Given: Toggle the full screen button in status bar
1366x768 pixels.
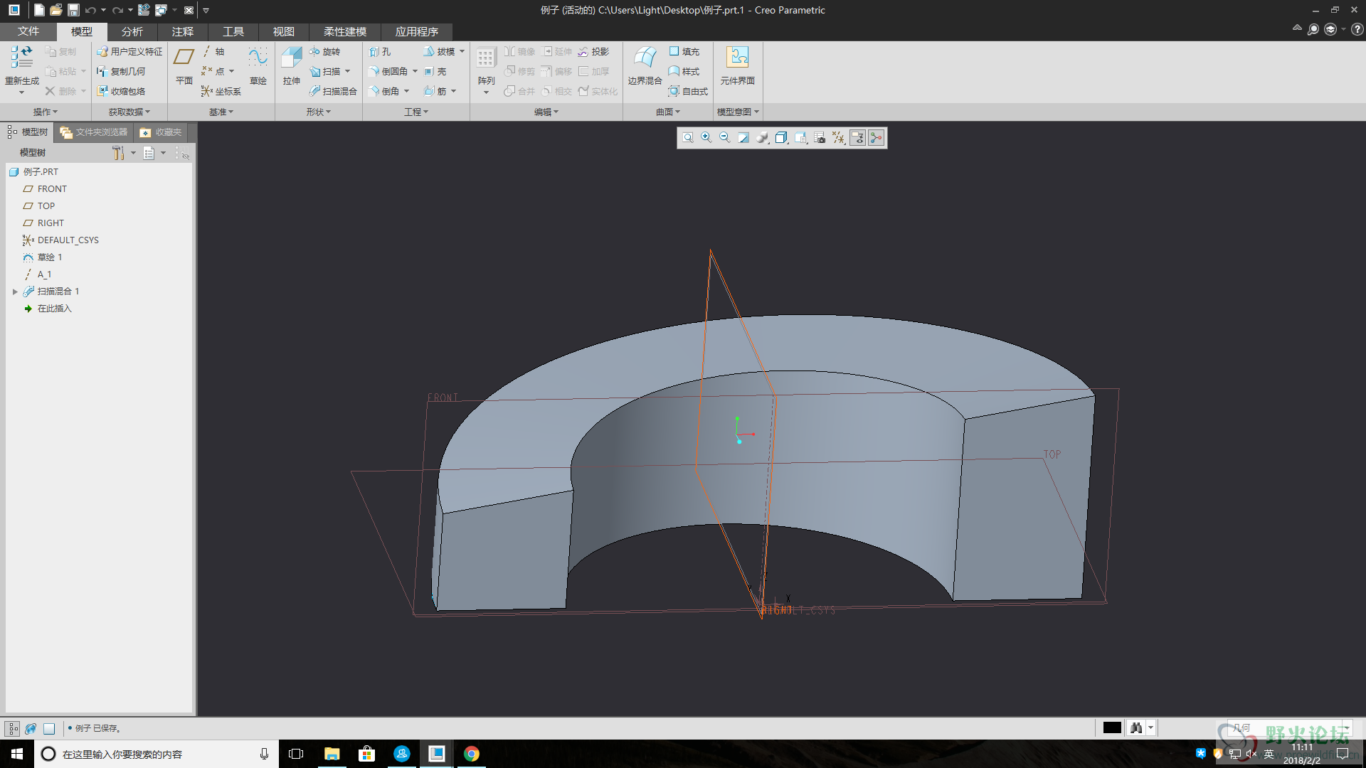Looking at the screenshot, I should (x=49, y=728).
